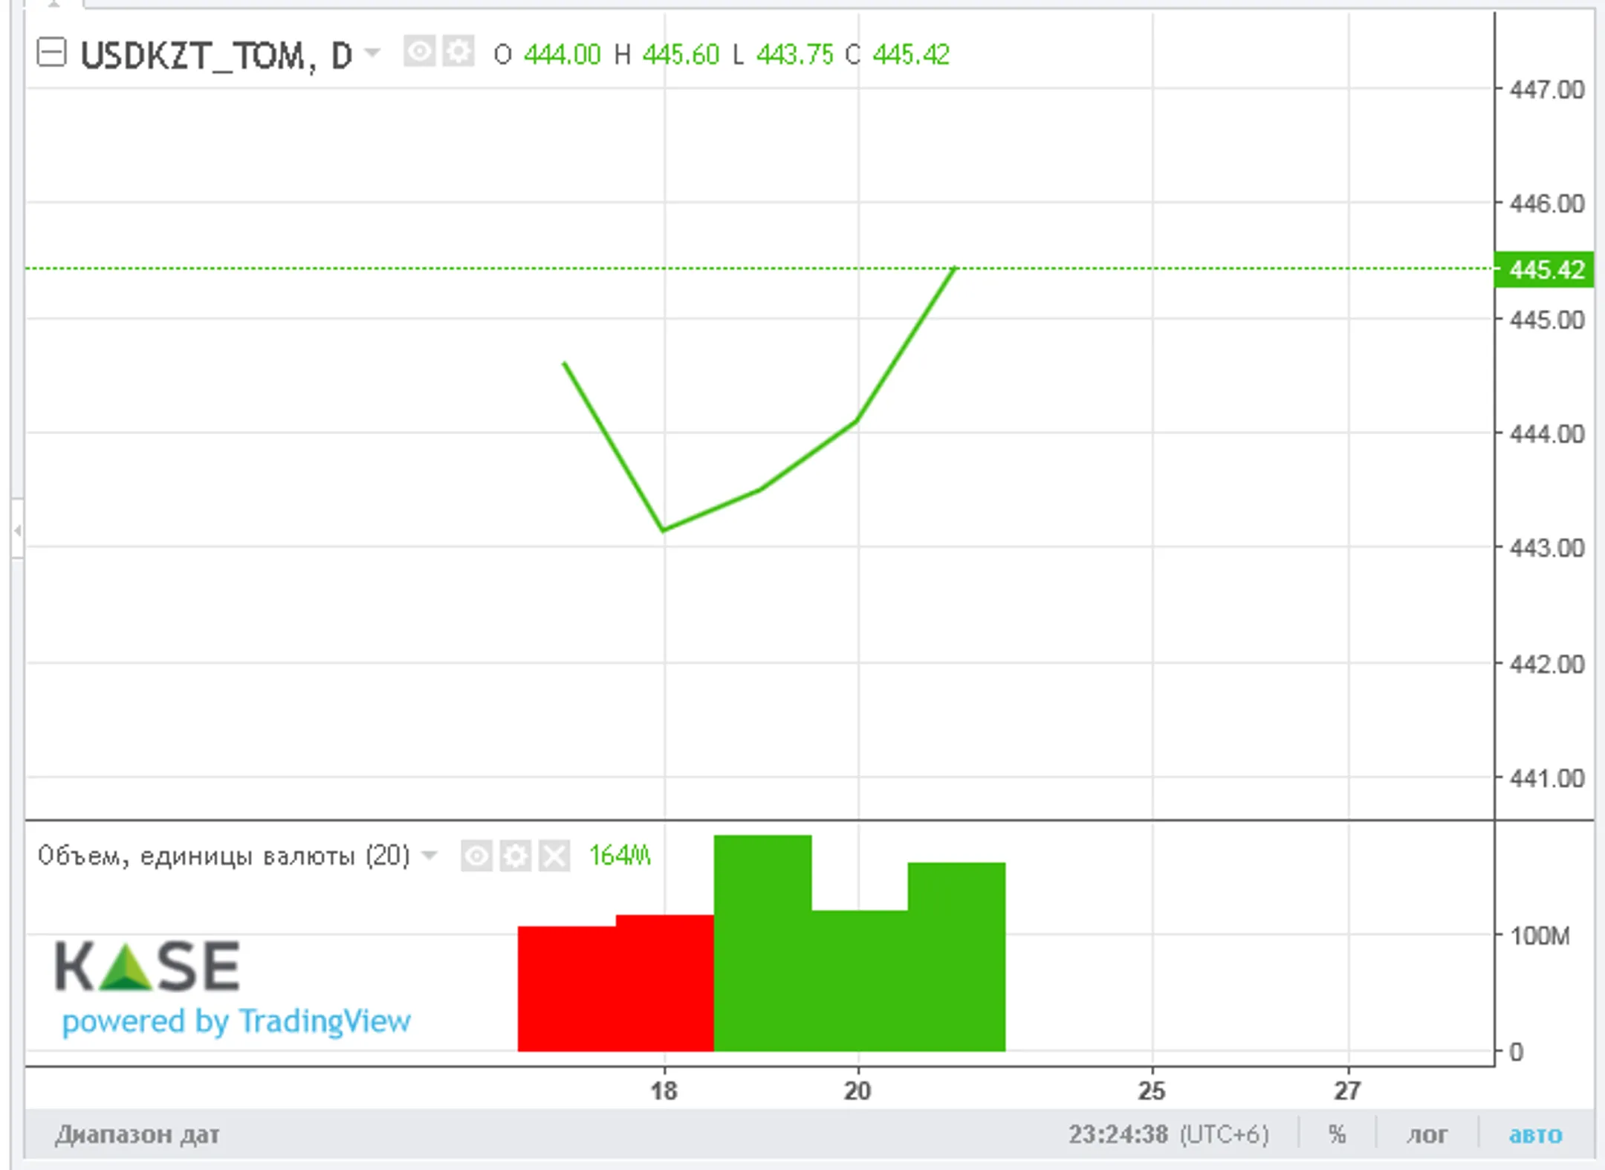Click the Объем, единицы валюты (20) indicator title
The width and height of the screenshot is (1605, 1170).
point(224,856)
